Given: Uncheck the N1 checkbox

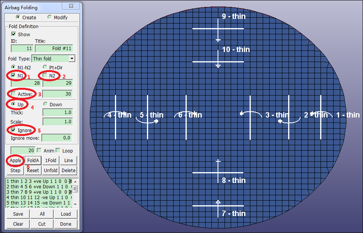Looking at the screenshot, I should coord(14,75).
